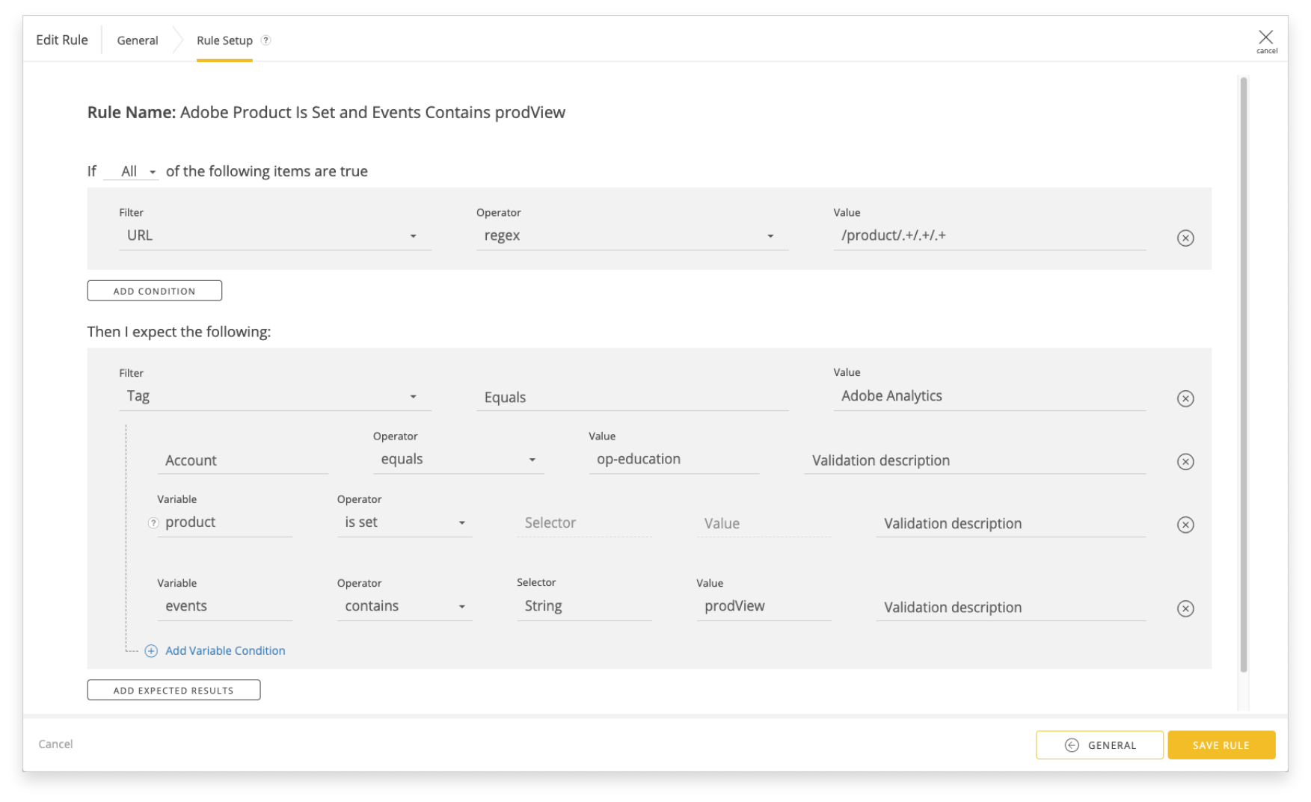
Task: Click the plus icon for Add Variable Condition
Action: (x=151, y=651)
